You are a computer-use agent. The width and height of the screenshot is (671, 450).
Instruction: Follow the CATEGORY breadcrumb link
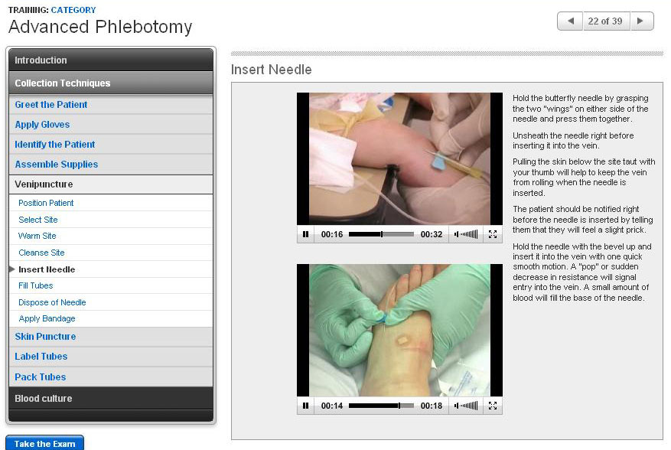[x=73, y=10]
